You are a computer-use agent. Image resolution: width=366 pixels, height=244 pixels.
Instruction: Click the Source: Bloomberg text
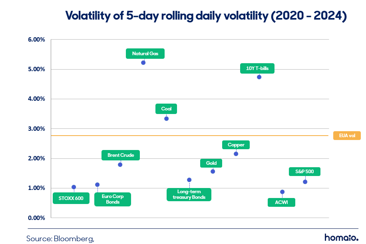(x=60, y=239)
